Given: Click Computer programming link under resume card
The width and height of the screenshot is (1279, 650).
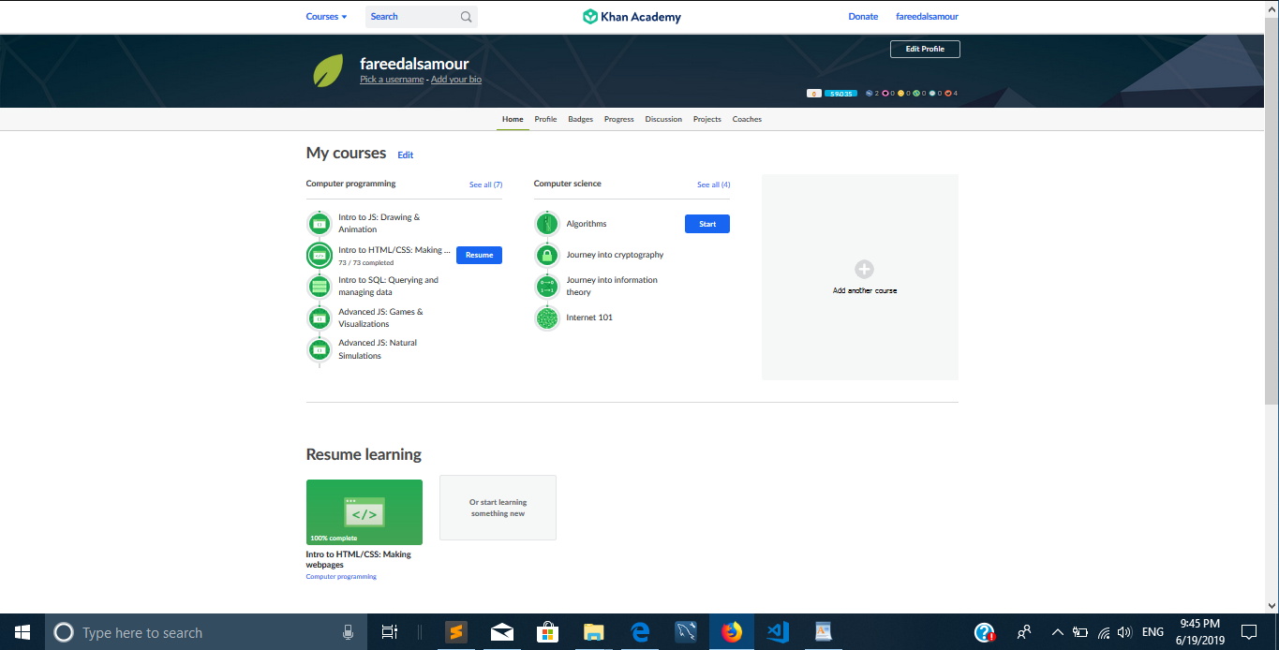Looking at the screenshot, I should tap(341, 577).
